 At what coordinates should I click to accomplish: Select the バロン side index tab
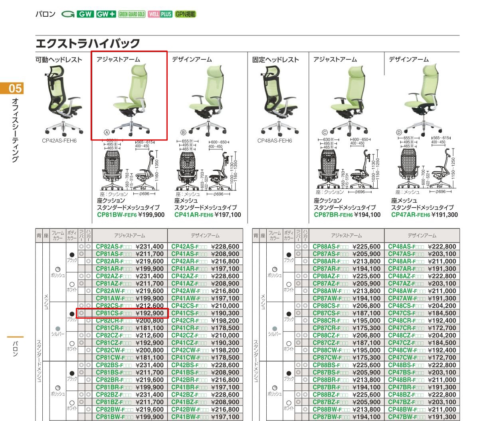[15, 348]
